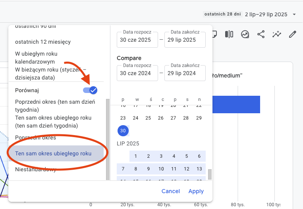Select 'Ten sam okres ubiegłego roku' option
Viewport: 303px width, 209px height.
(x=53, y=153)
